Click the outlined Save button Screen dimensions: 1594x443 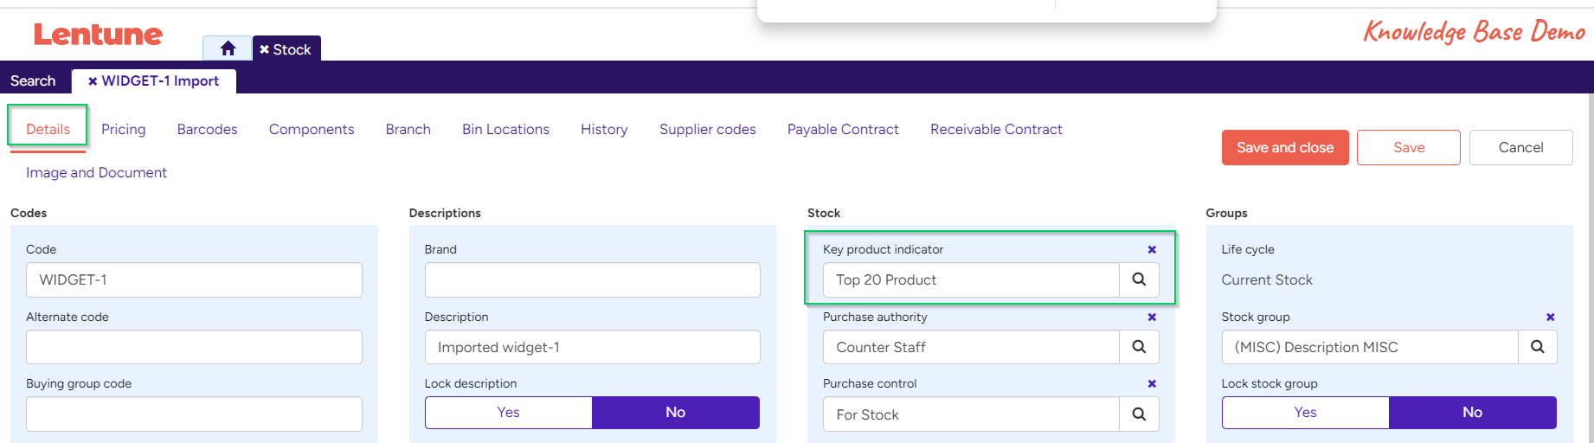pos(1409,147)
